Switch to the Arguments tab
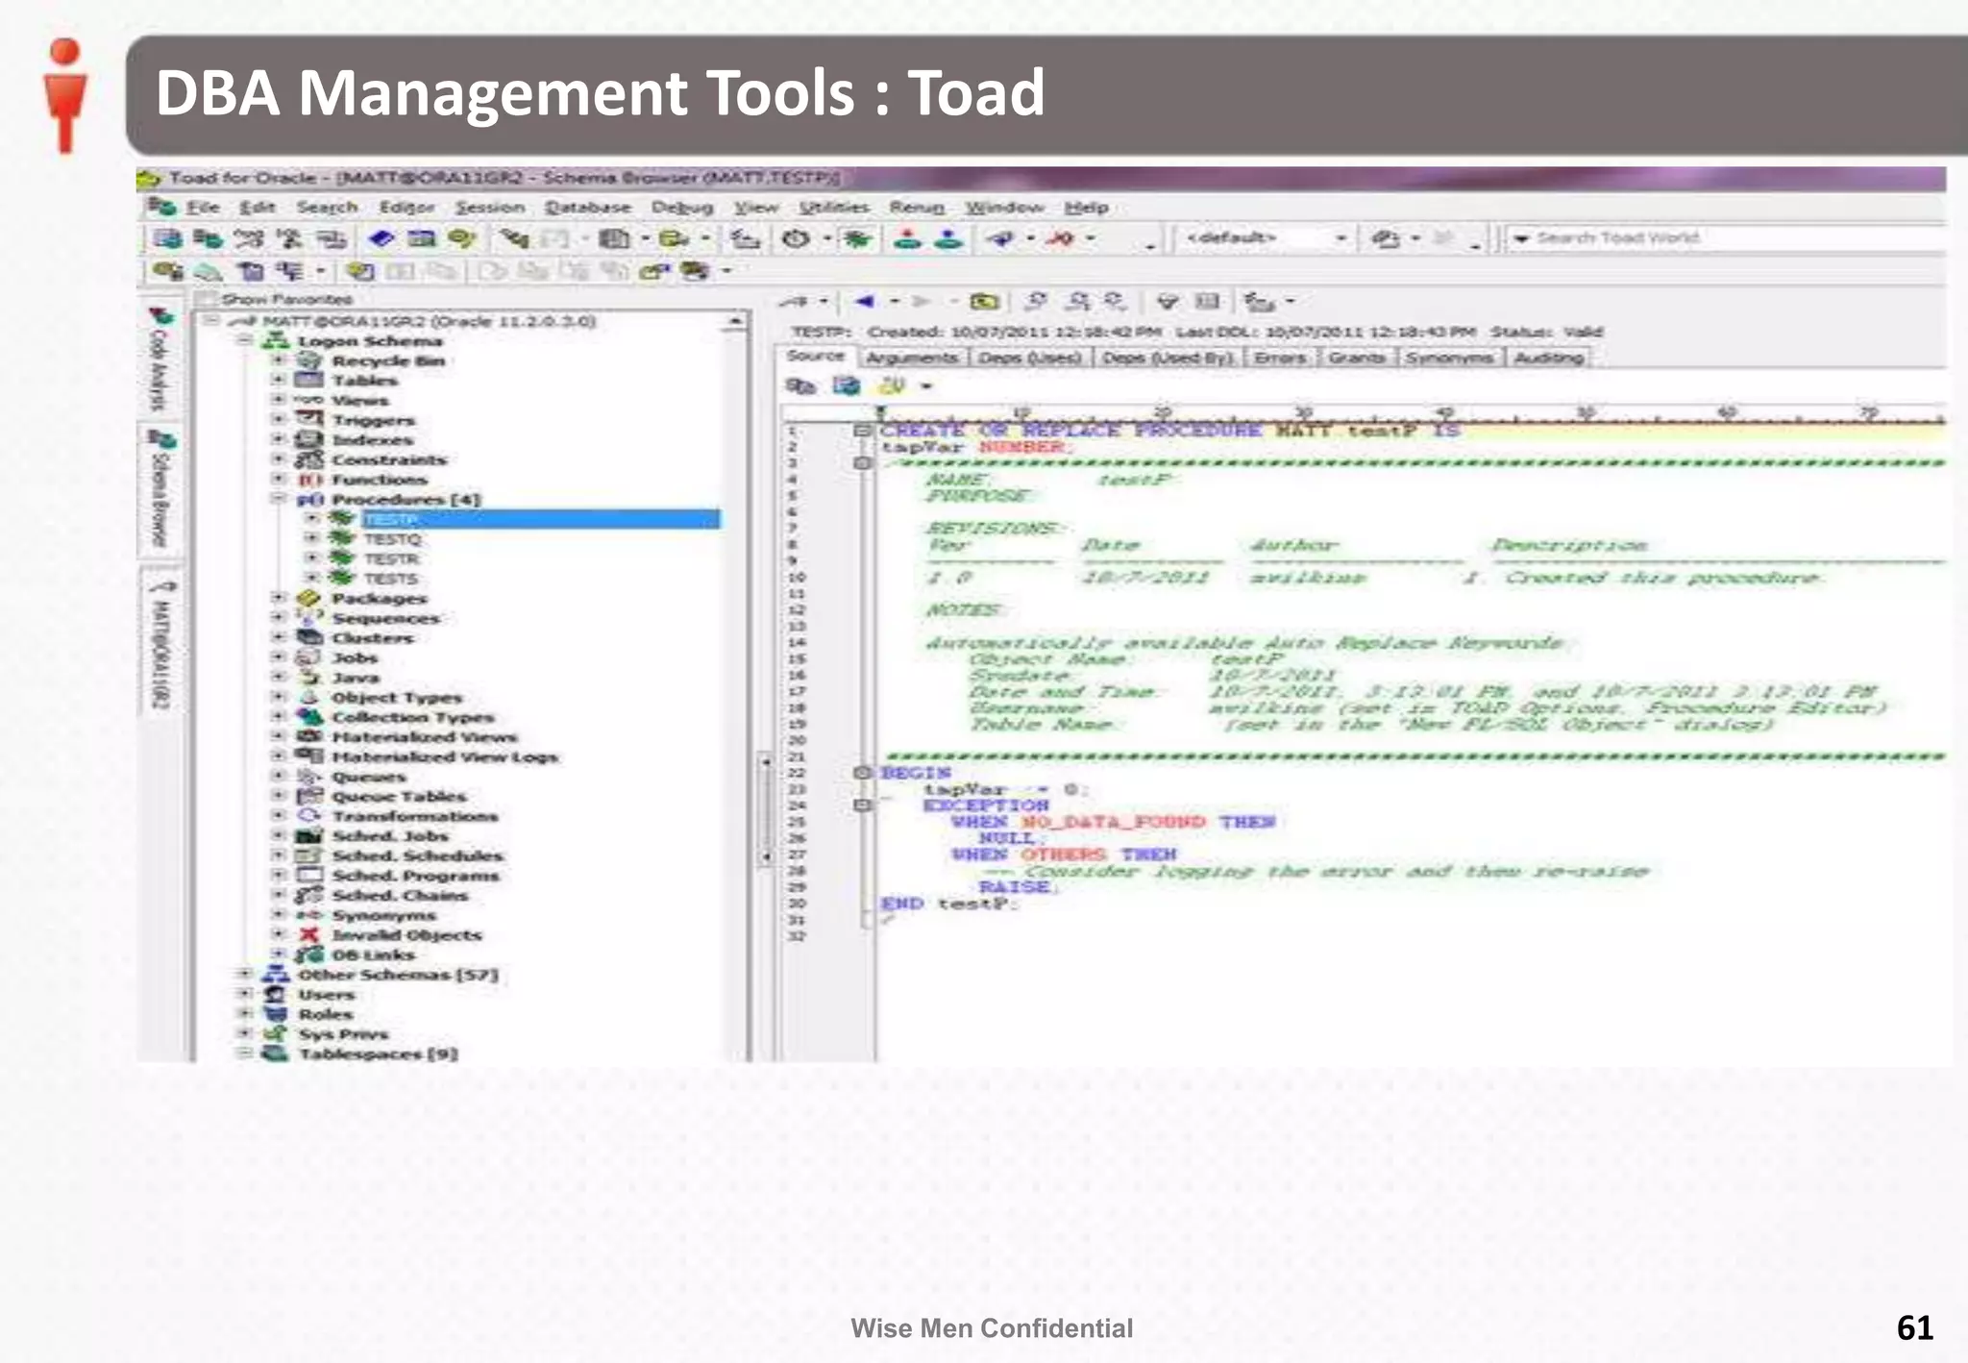The image size is (1968, 1363). pyautogui.click(x=911, y=358)
